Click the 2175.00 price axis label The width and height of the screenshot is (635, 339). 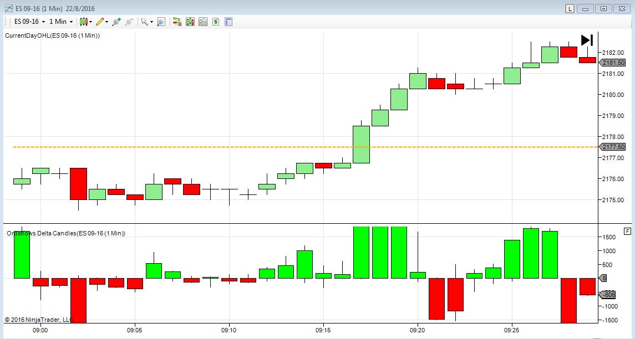tap(613, 200)
